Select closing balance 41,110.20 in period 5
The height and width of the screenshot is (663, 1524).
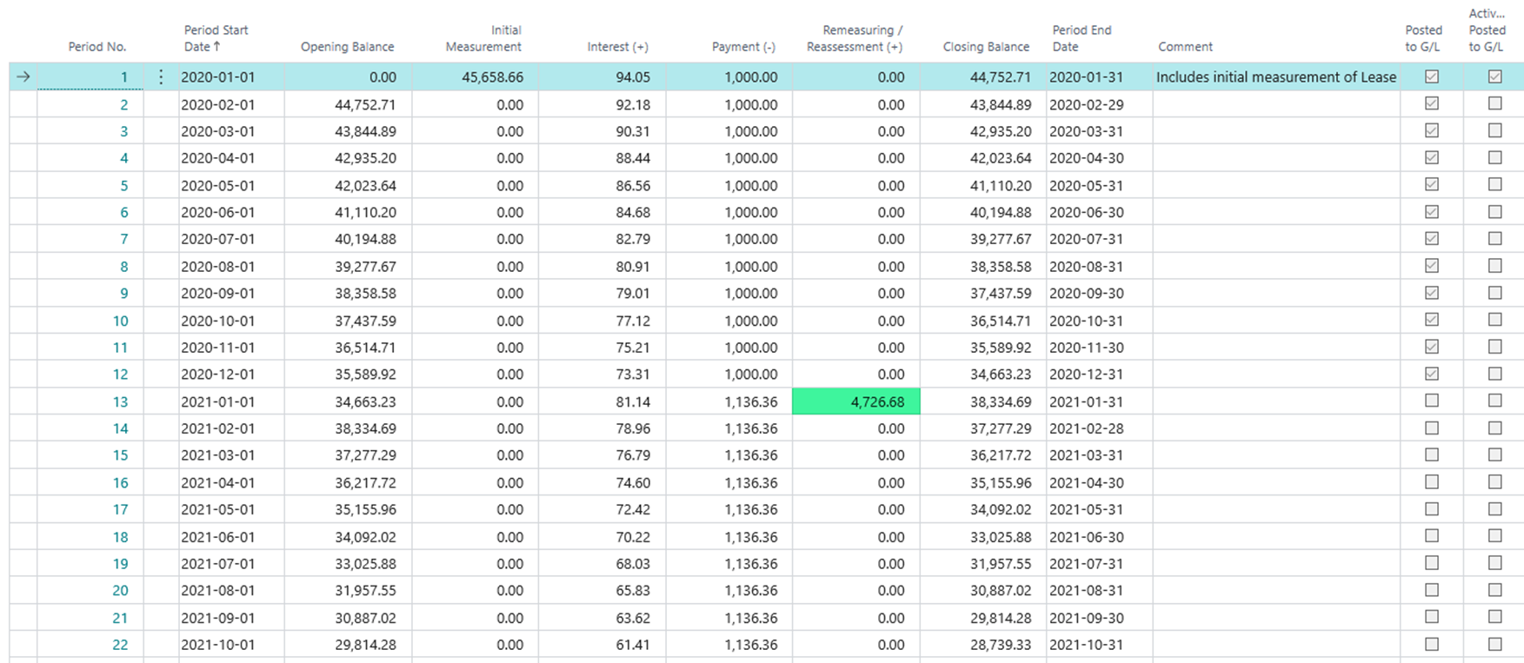(1001, 186)
